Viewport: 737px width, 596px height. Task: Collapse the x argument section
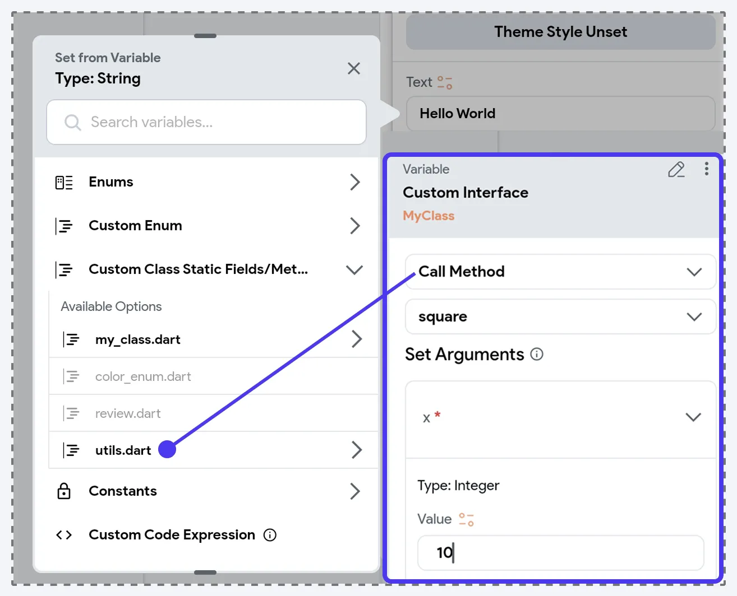pyautogui.click(x=693, y=417)
